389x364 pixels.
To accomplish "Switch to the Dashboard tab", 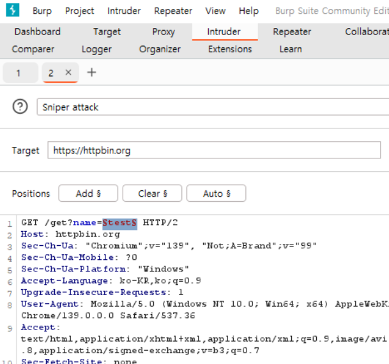I will click(38, 32).
